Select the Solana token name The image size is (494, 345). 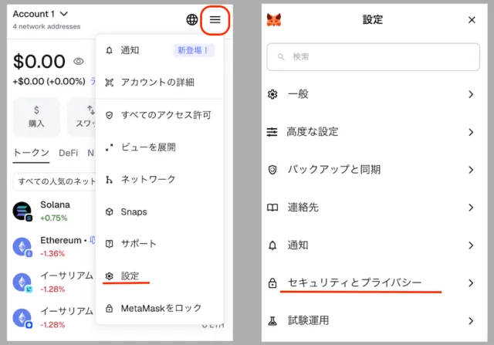click(x=55, y=205)
